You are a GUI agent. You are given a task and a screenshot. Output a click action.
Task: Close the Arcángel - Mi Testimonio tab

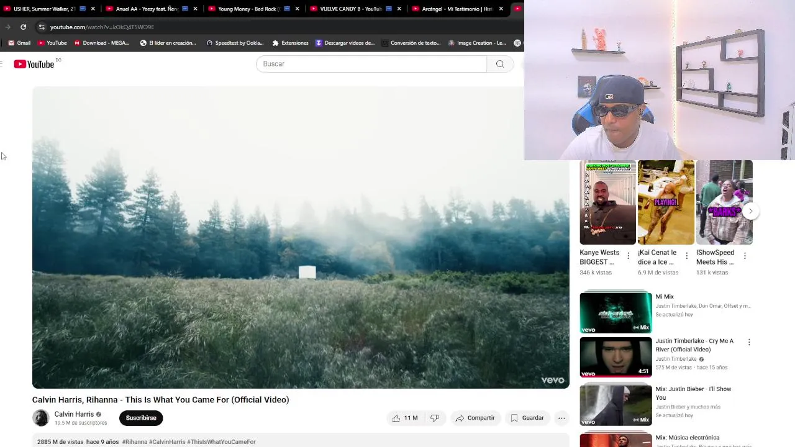[x=501, y=9]
